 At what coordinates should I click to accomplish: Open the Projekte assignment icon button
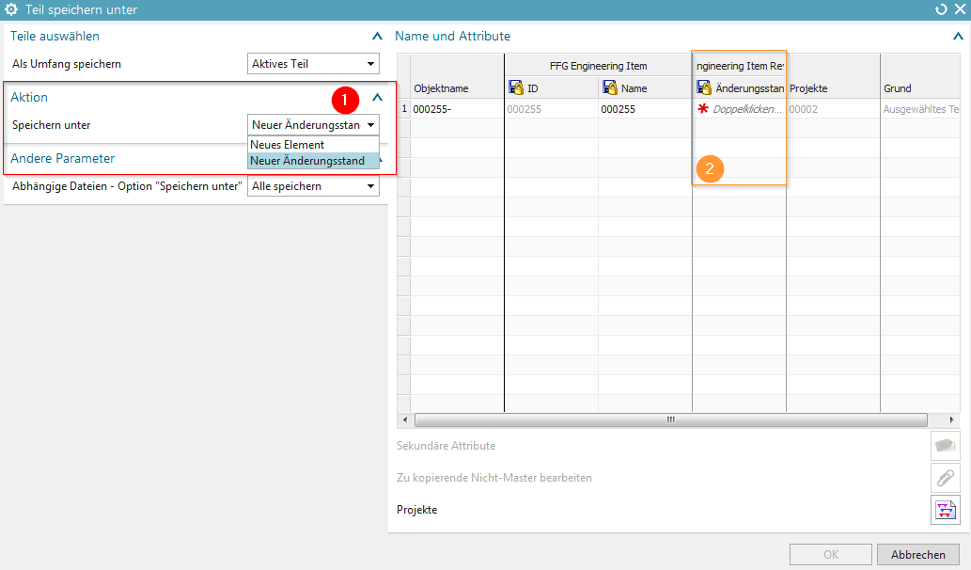pos(945,510)
